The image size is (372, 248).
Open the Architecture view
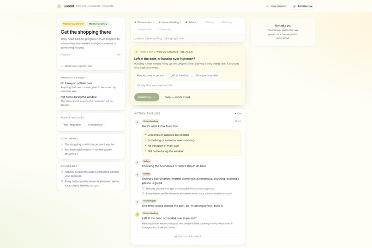point(303,6)
